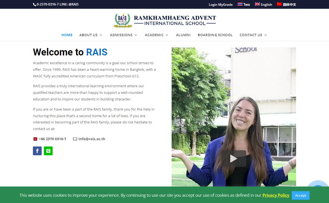The width and height of the screenshot is (329, 203).
Task: Click the Ramkhamhaeng Advent International School title
Action: [175, 20]
